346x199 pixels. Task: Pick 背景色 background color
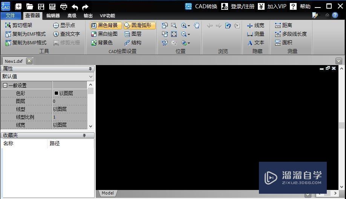tap(102, 43)
